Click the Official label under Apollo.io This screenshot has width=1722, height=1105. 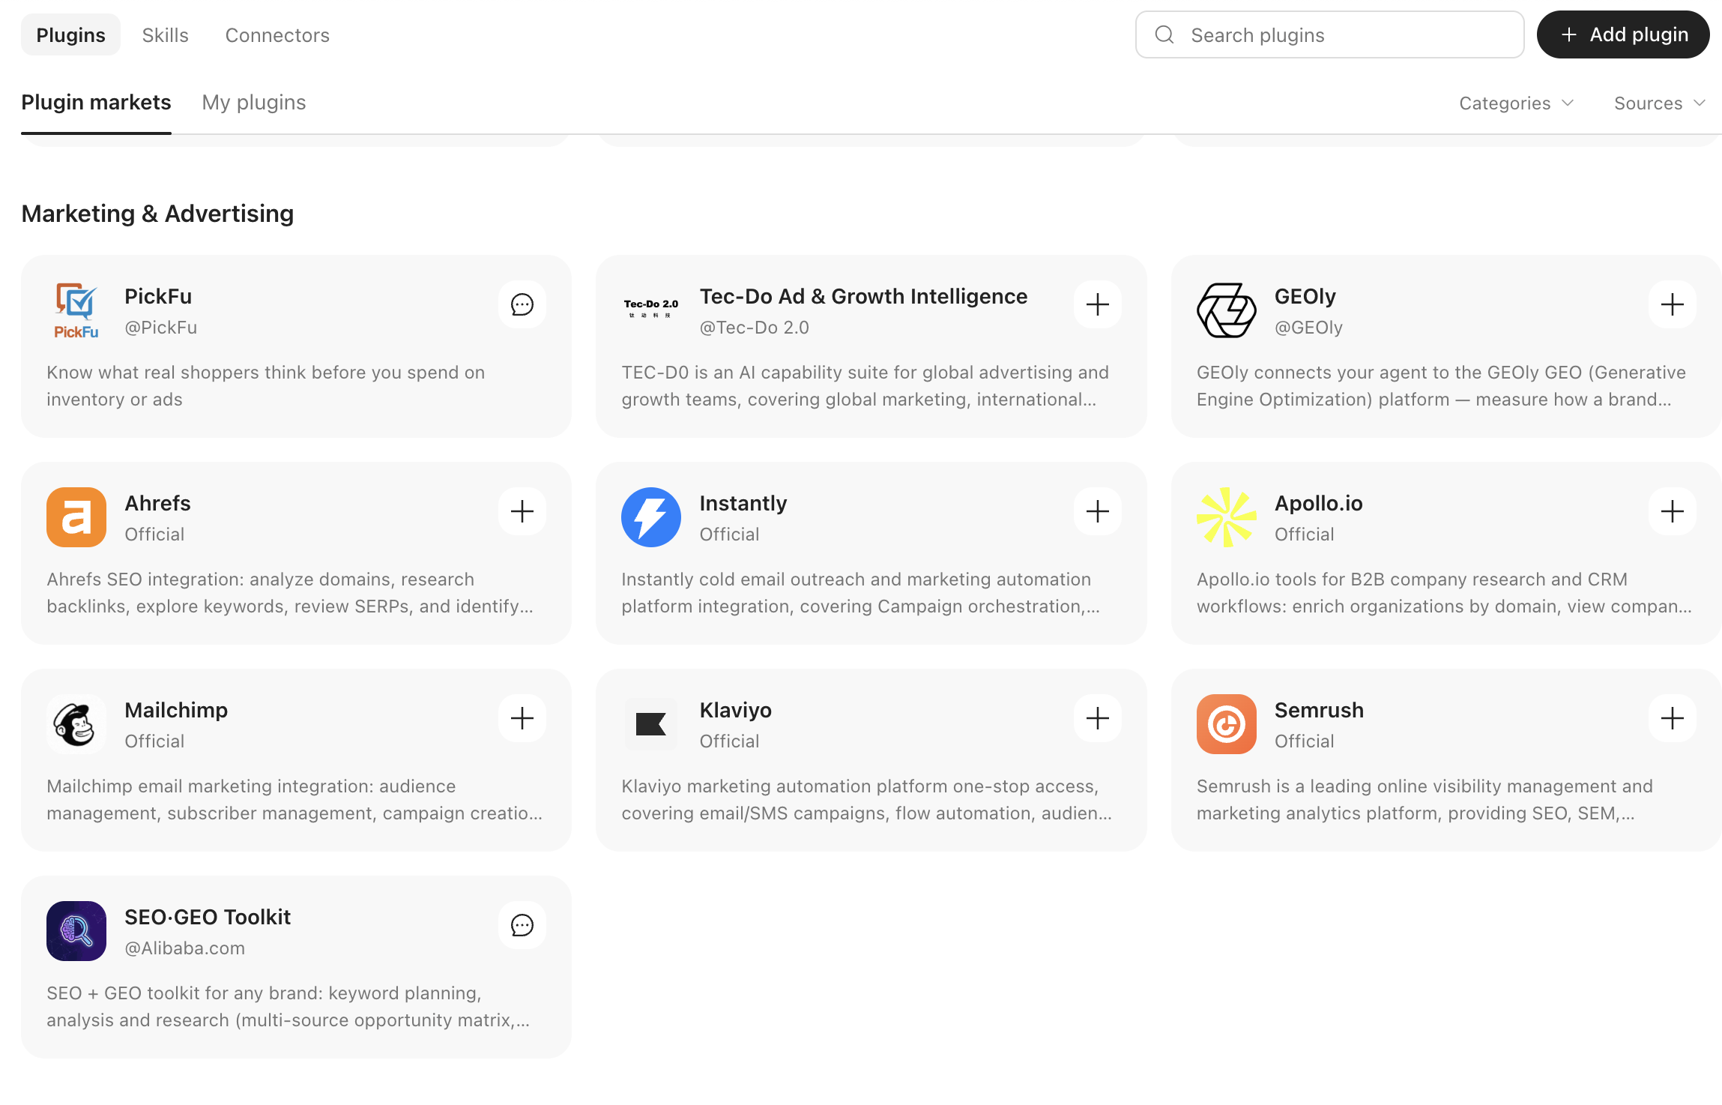(1304, 535)
